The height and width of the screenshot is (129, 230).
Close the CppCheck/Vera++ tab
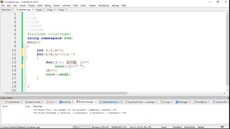click(x=121, y=102)
